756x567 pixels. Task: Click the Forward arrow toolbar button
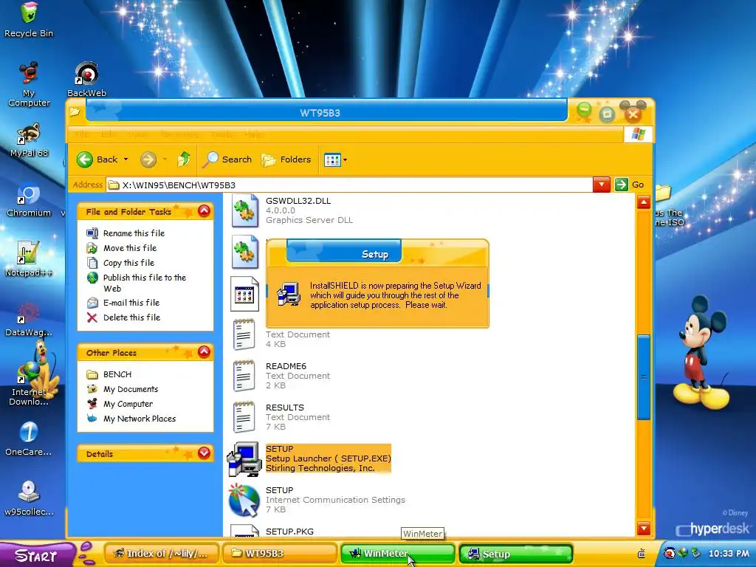[x=148, y=159]
